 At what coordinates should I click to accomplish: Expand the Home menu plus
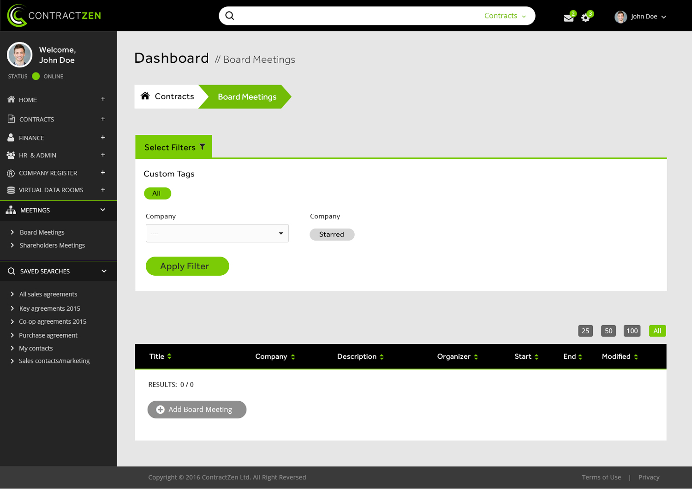tap(103, 99)
